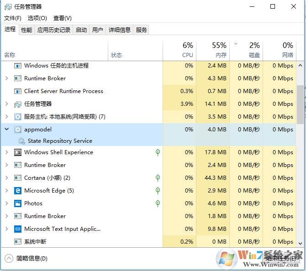Viewport: 306px width, 271px height.
Task: Sort by the 状态 column header
Action: click(135, 51)
